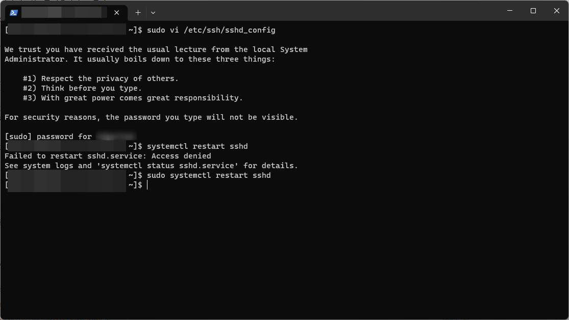Click the "sudo systemctl restart sshd" command
This screenshot has width=569, height=320.
tap(209, 175)
